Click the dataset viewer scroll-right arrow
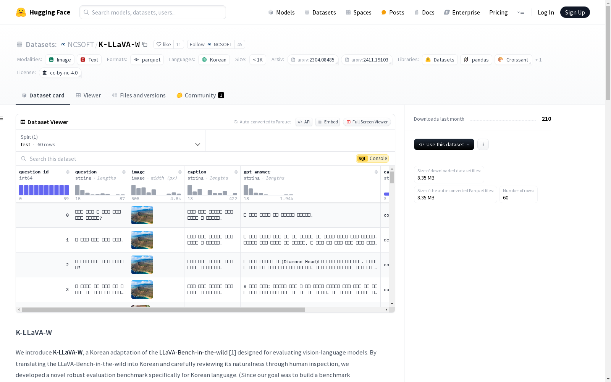611x382 pixels. (386, 310)
